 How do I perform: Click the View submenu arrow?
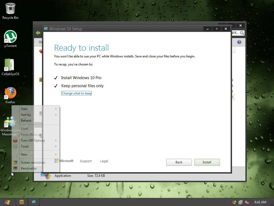(56, 109)
